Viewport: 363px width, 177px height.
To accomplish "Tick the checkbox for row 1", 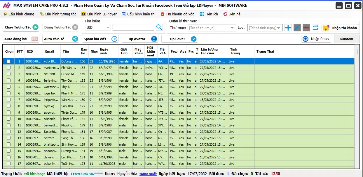I will (9, 61).
